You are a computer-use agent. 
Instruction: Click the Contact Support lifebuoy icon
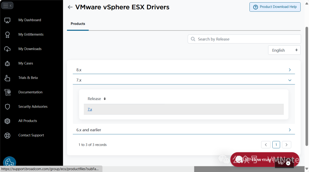[x=7, y=135]
